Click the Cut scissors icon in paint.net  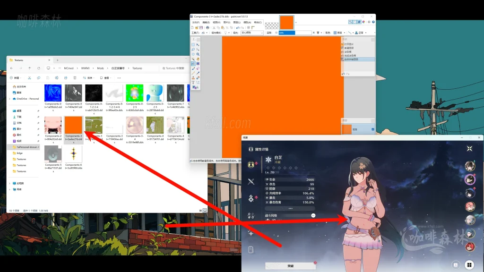pos(214,28)
